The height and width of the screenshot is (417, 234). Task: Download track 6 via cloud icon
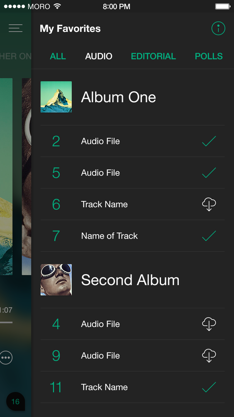(x=209, y=204)
